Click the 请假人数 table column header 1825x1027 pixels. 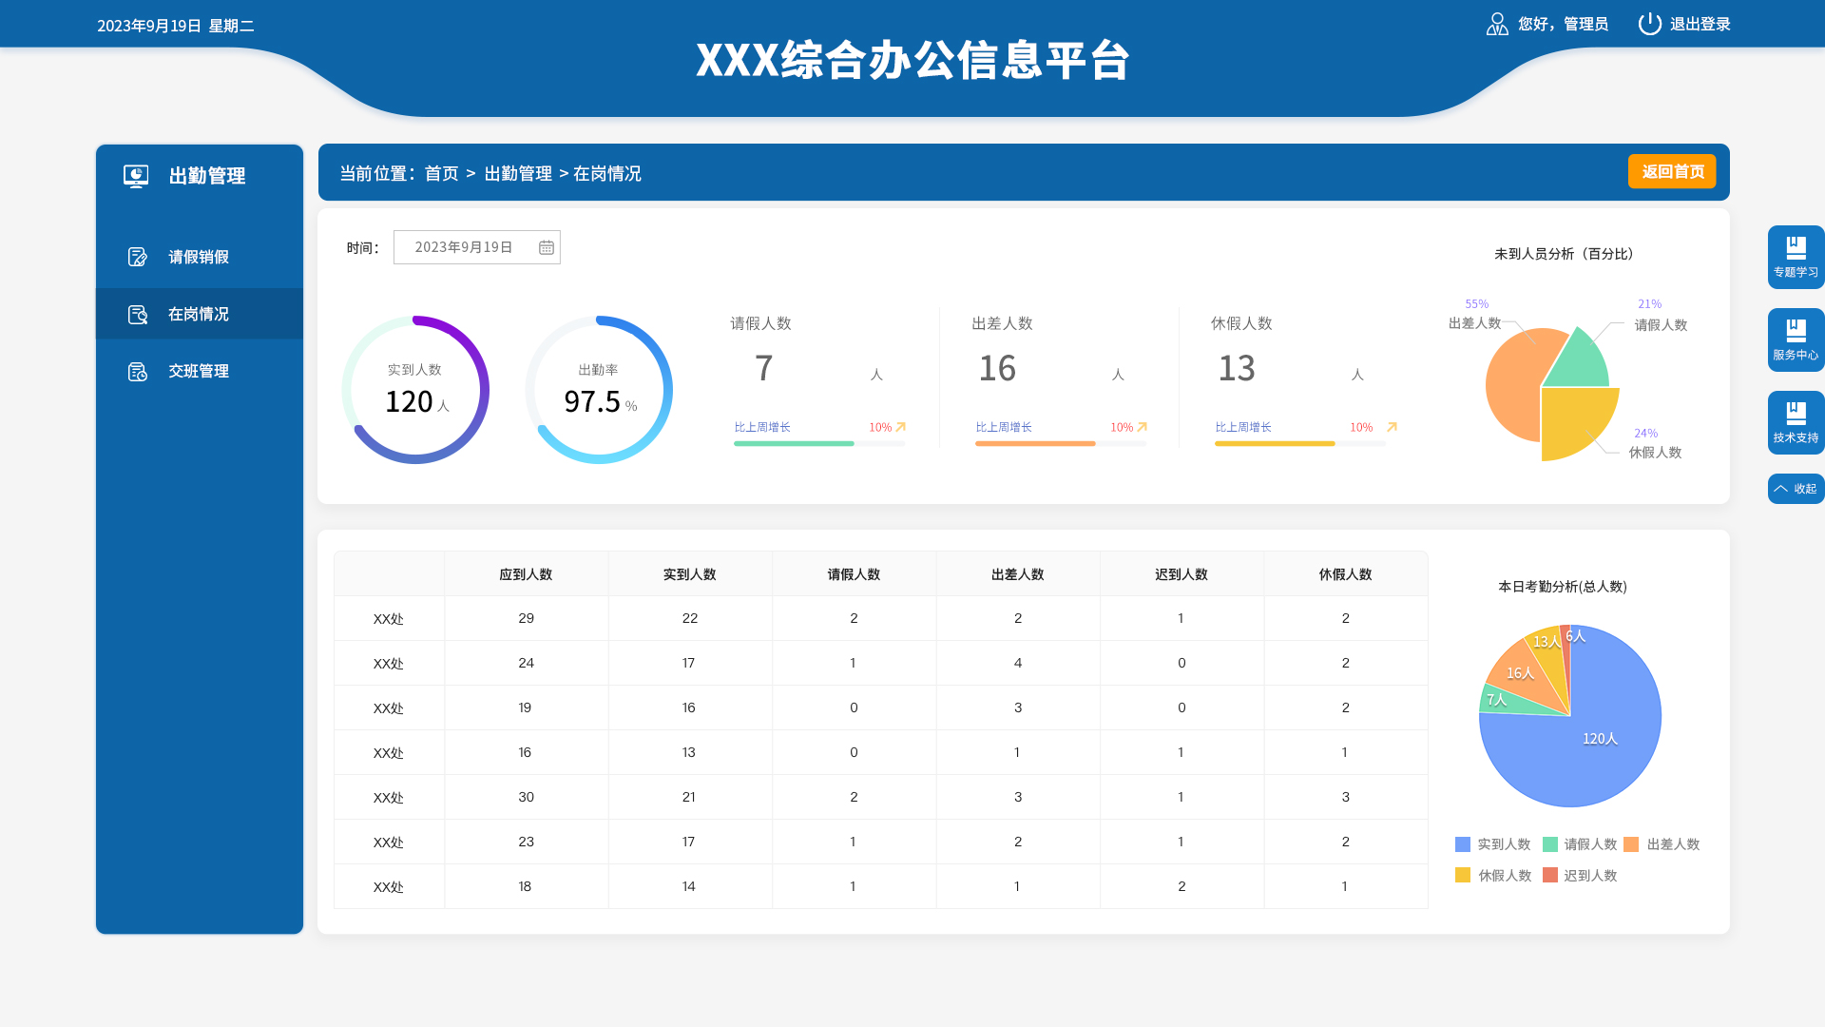(x=854, y=574)
